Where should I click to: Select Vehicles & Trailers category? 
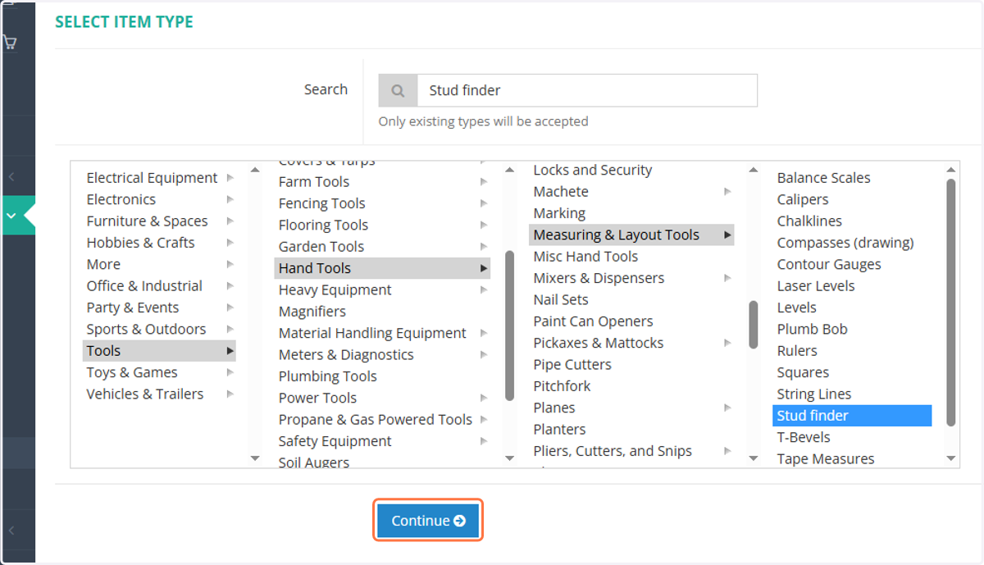[145, 394]
